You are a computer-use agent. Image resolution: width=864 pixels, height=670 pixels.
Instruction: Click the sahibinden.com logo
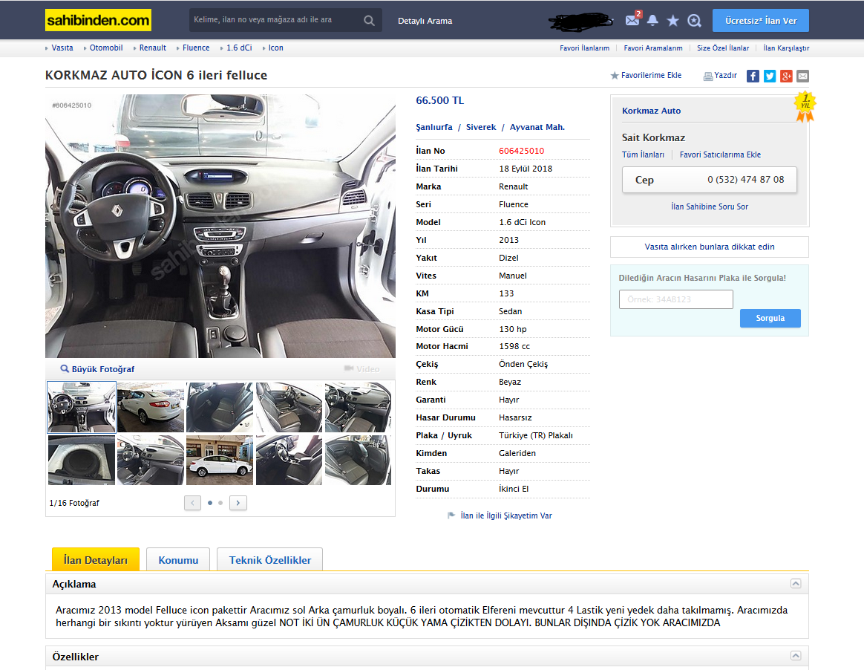coord(98,20)
